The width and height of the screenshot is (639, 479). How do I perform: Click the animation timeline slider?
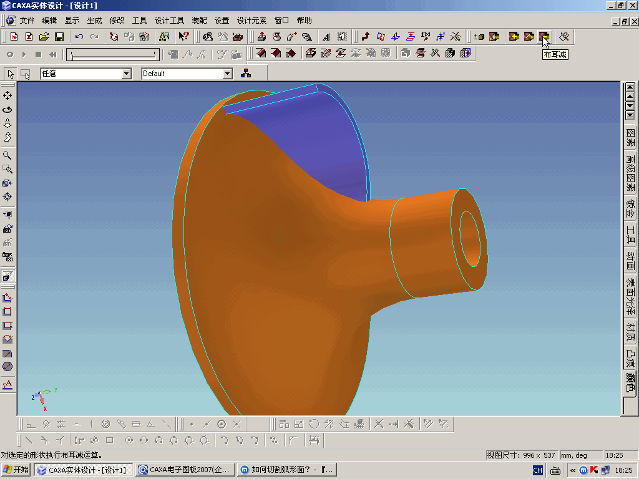(x=113, y=55)
